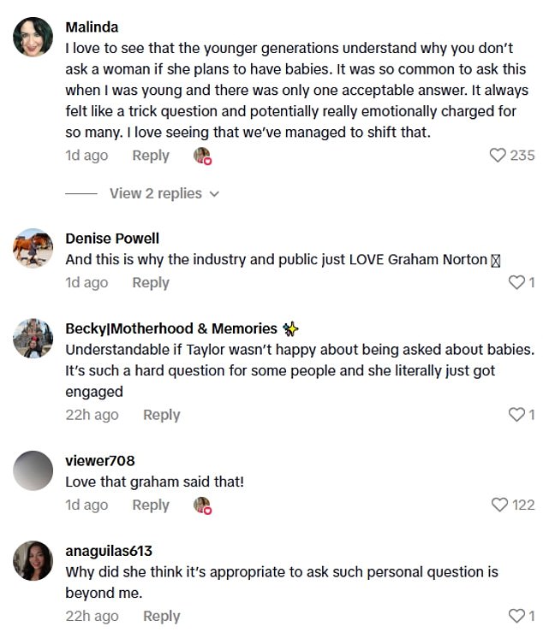Image resolution: width=543 pixels, height=644 pixels.
Task: Open anaguilas613's profile picture
Action: coord(33,561)
